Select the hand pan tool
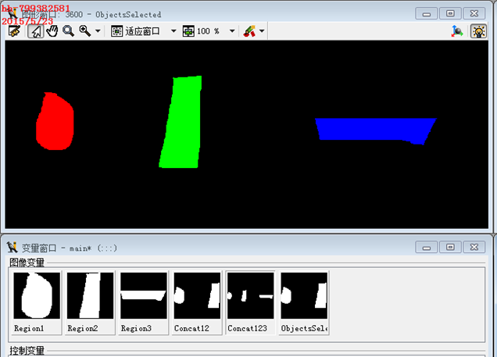 click(52, 31)
